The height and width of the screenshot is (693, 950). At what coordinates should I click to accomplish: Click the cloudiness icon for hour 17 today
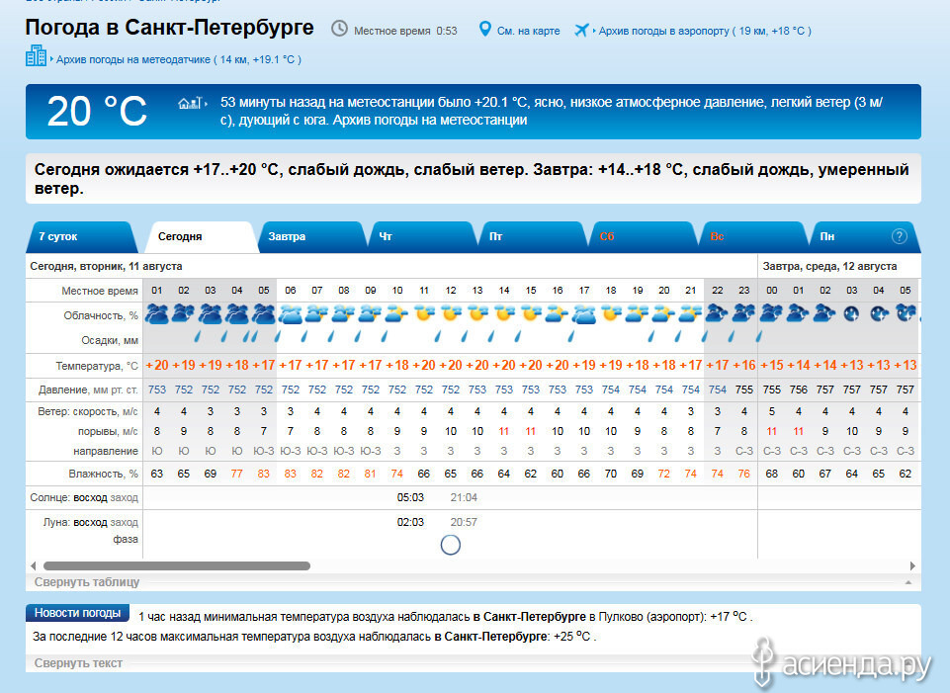click(584, 313)
